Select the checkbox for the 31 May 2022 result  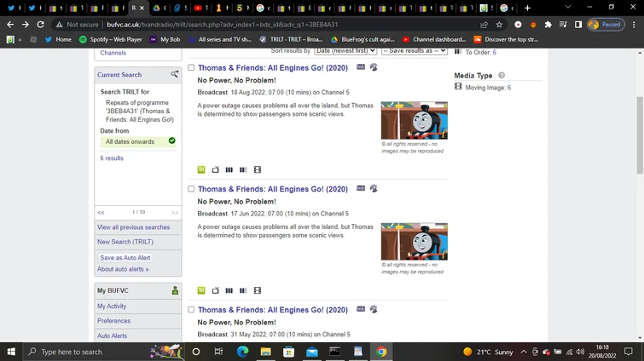(x=191, y=310)
